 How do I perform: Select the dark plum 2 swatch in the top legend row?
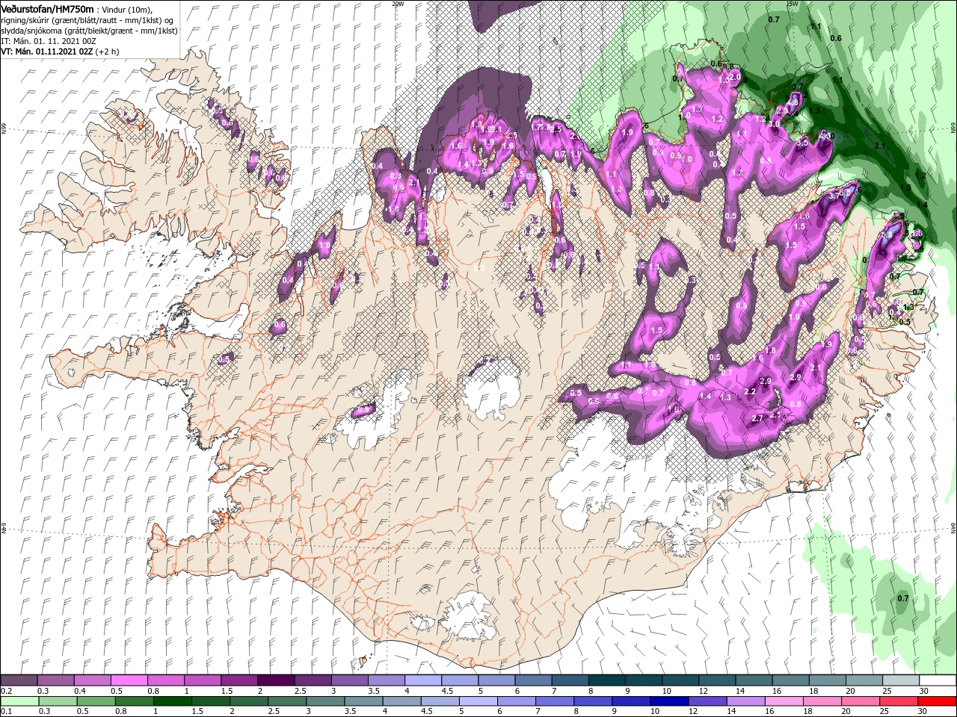(x=276, y=680)
